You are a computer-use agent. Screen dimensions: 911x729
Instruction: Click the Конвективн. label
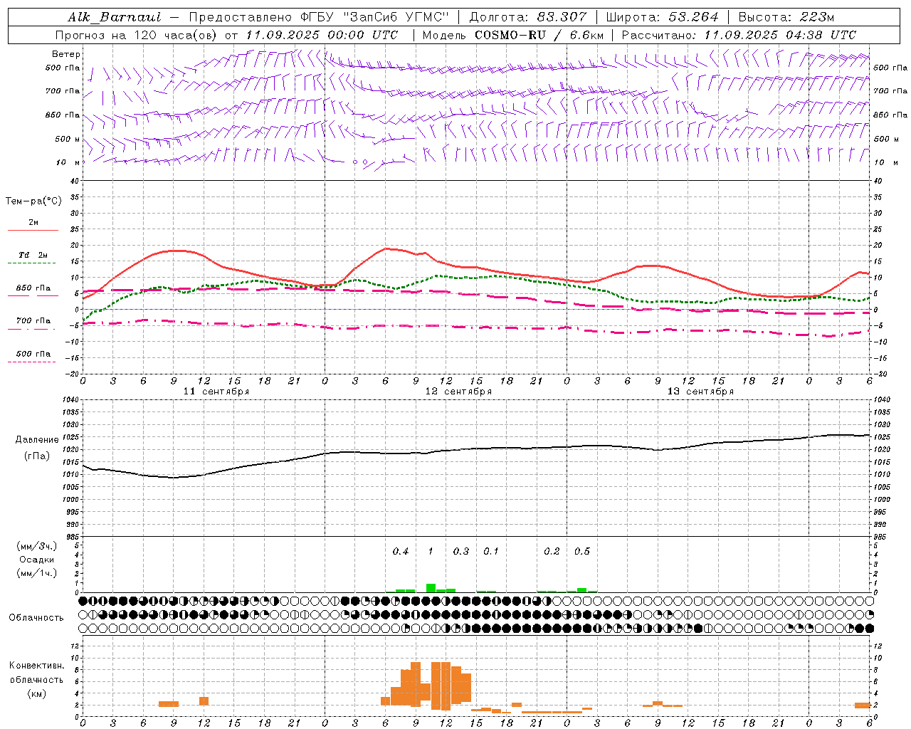click(37, 666)
